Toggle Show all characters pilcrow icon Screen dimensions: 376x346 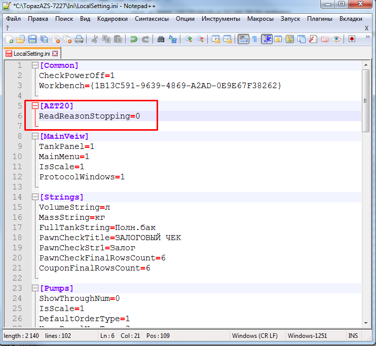click(255, 39)
